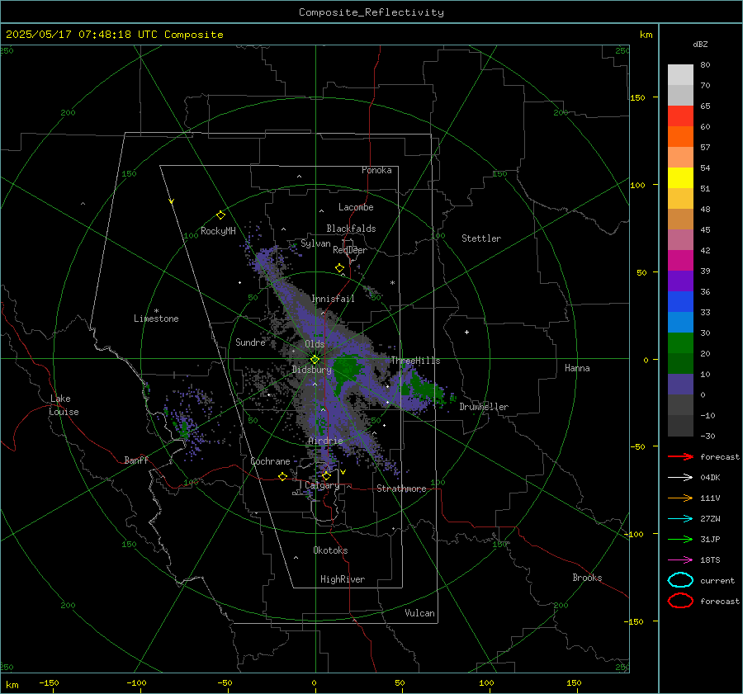Click the Limestone label
This screenshot has width=743, height=694.
156,319
